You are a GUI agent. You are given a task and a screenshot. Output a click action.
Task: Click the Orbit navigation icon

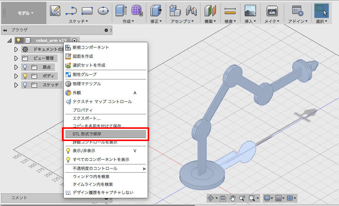211,198
